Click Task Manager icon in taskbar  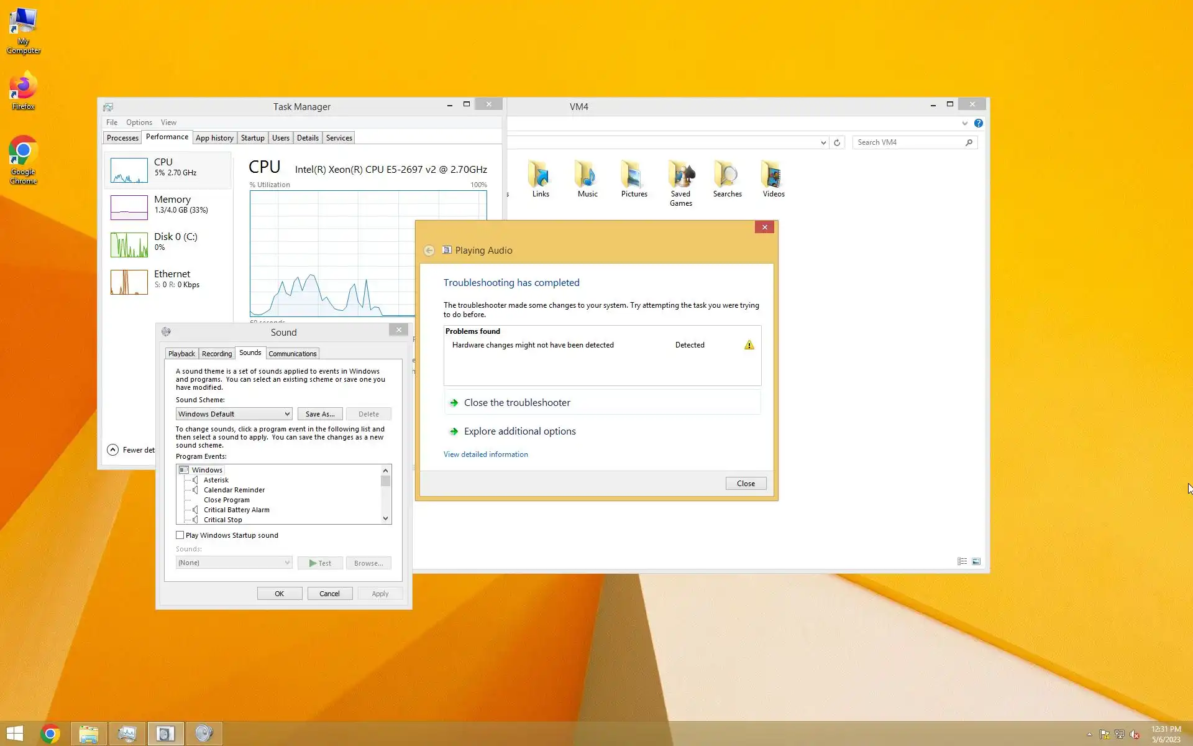click(x=127, y=734)
